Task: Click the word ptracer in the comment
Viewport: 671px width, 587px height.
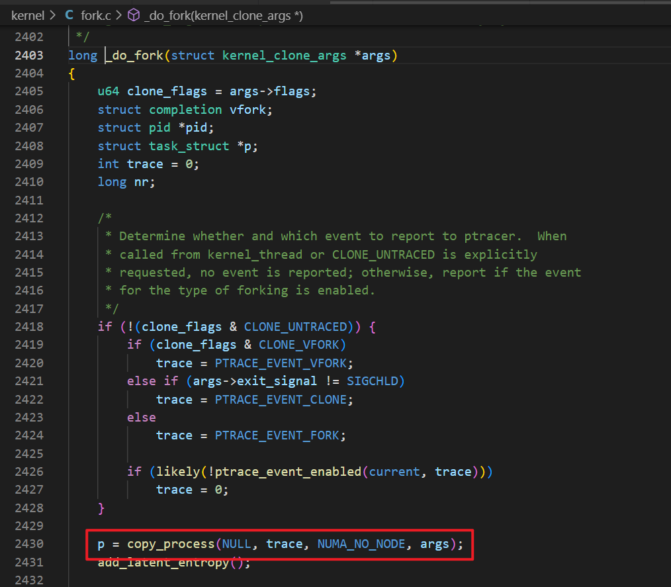Action: click(490, 237)
